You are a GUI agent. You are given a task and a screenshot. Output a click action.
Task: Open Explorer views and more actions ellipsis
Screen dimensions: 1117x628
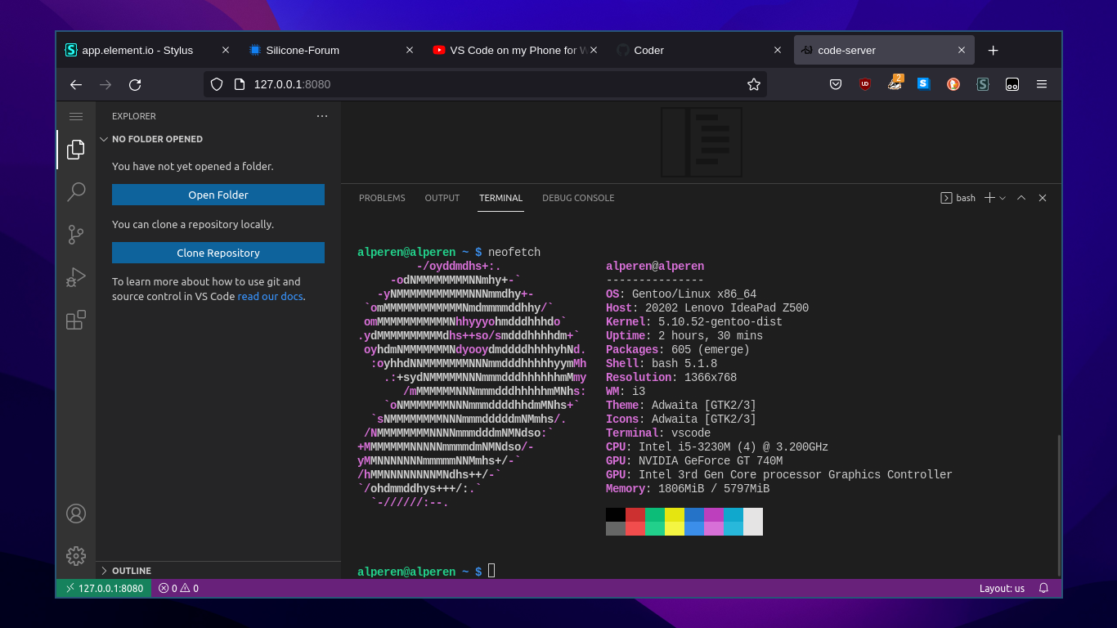[322, 116]
